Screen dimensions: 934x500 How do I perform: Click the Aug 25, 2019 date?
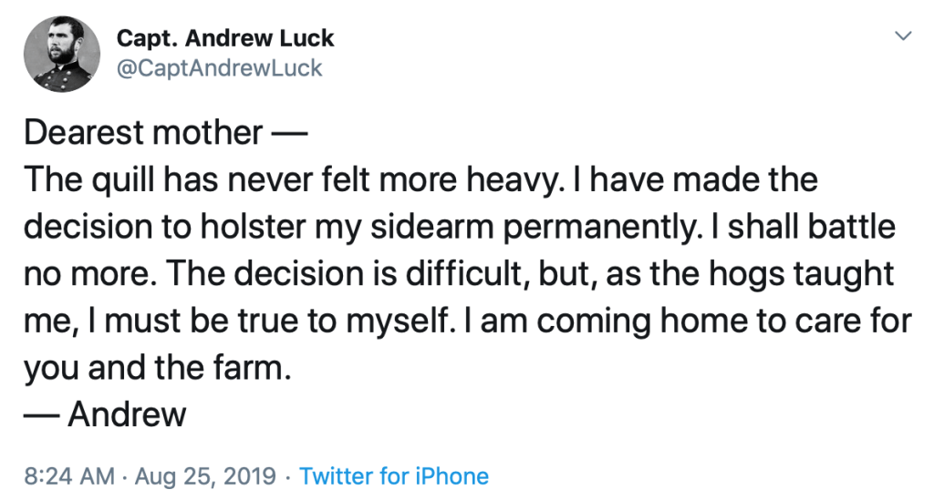205,476
